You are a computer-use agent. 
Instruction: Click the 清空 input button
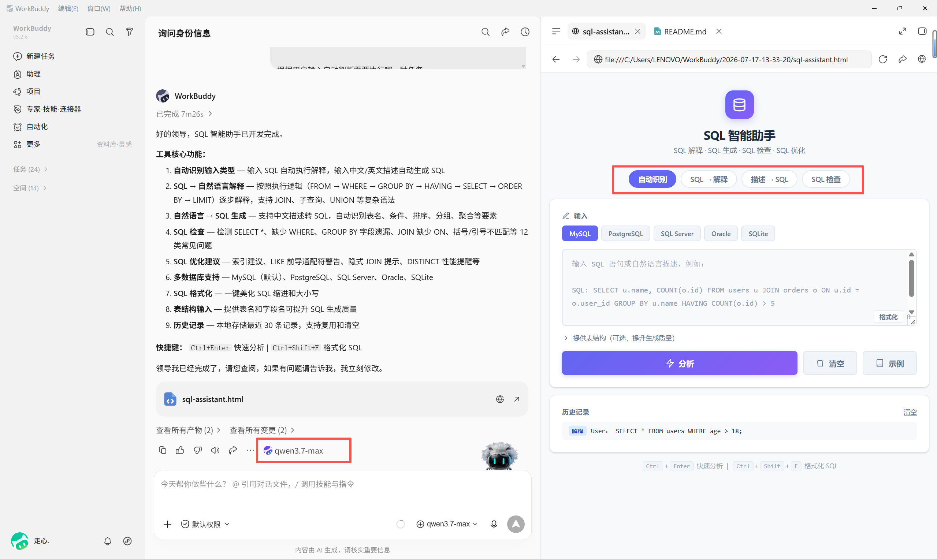830,363
